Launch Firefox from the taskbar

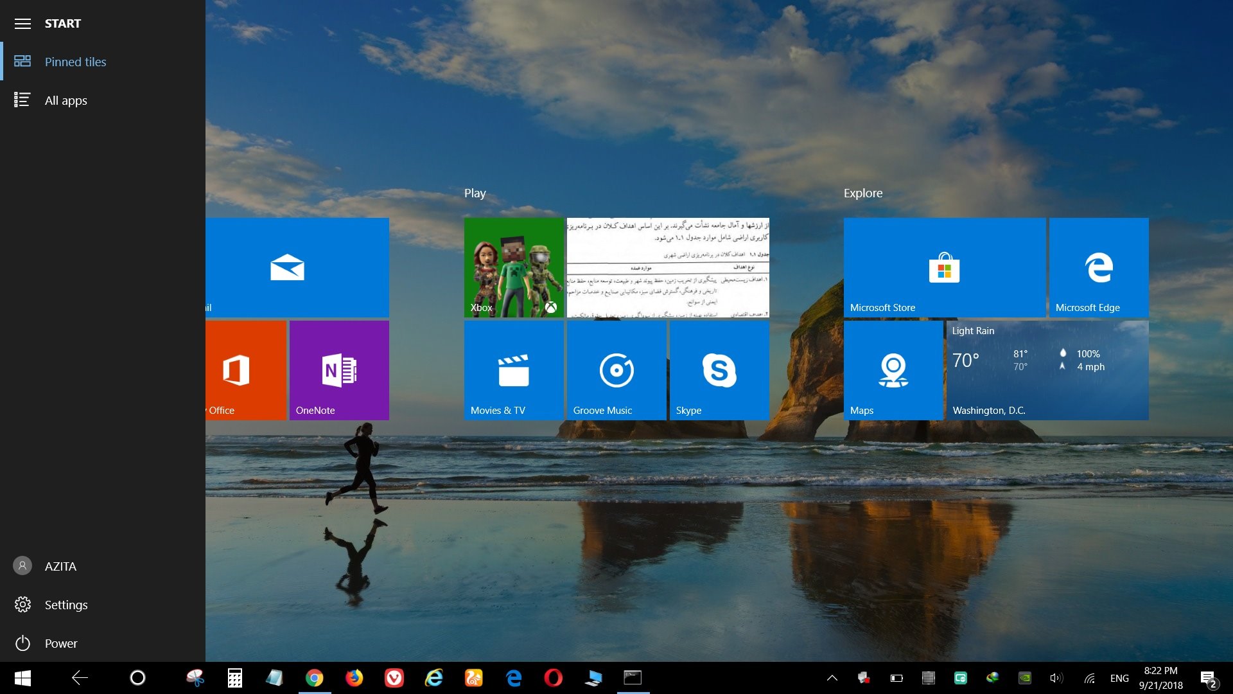coord(354,678)
